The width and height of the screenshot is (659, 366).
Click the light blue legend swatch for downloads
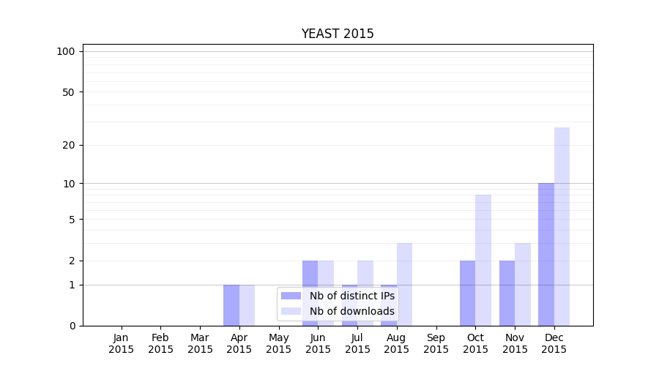pyautogui.click(x=291, y=311)
